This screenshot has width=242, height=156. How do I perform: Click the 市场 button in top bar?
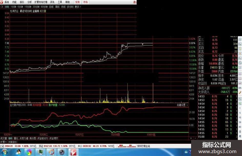(85, 2)
